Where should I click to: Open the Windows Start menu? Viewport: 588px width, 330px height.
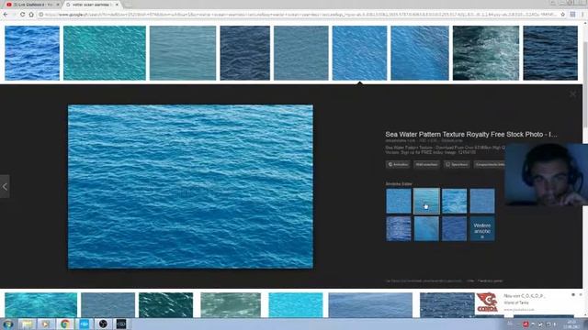tap(8, 324)
